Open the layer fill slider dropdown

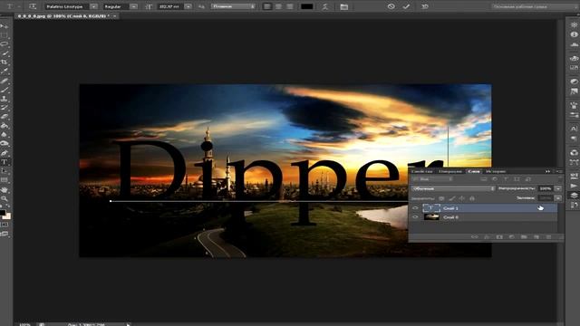(x=558, y=198)
